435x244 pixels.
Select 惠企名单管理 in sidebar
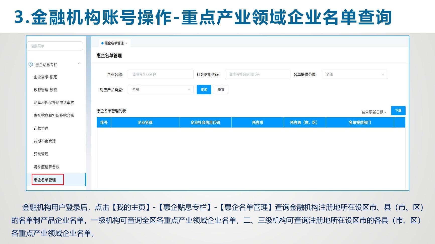pyautogui.click(x=45, y=180)
